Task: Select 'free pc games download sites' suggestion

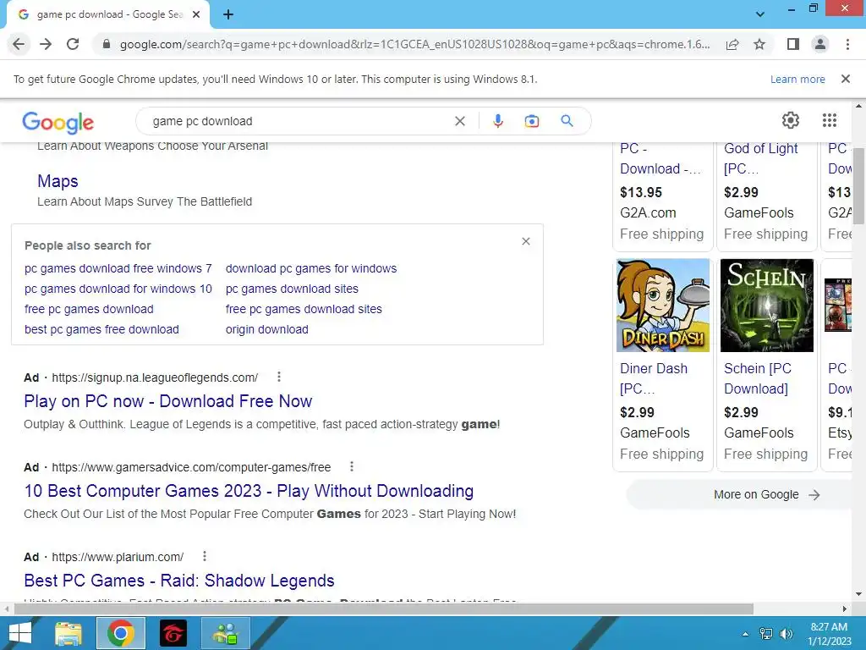Action: point(304,310)
